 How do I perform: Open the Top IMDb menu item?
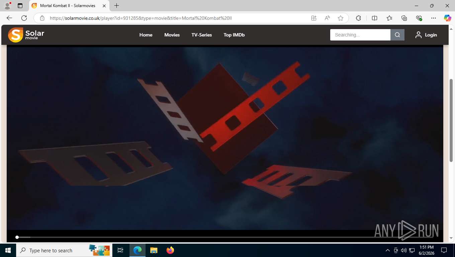point(234,35)
